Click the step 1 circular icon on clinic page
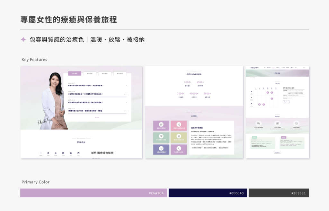Viewport: 329px width, 211px height. (x=258, y=123)
